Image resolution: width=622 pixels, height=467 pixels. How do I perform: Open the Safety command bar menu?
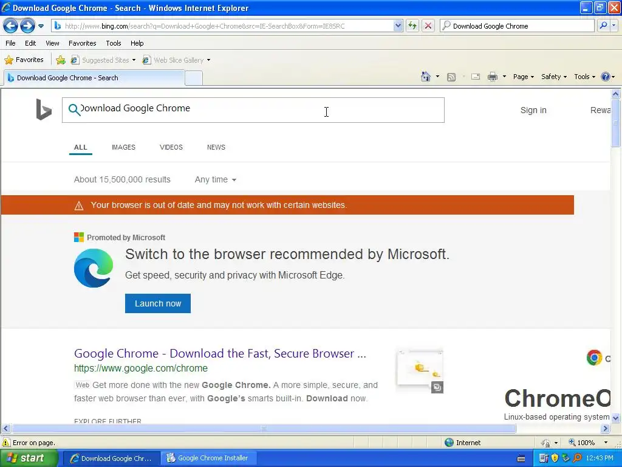tap(554, 77)
